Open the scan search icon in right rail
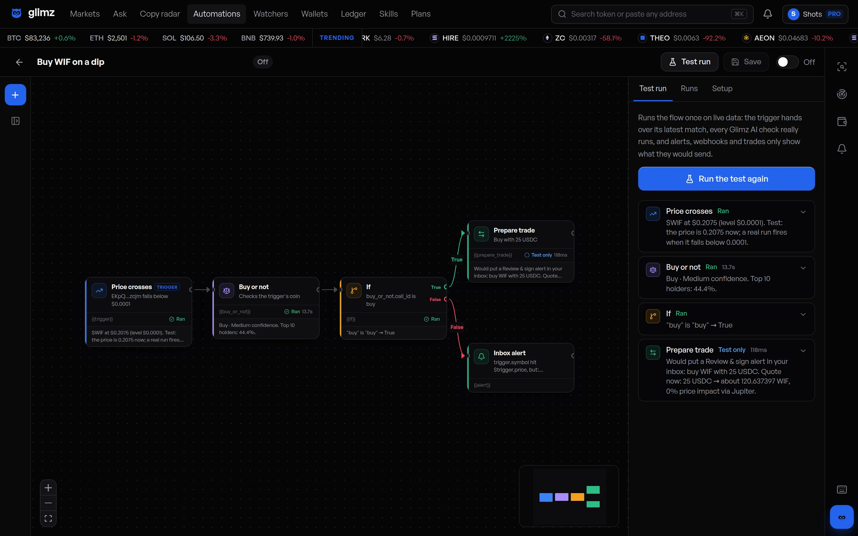The width and height of the screenshot is (858, 536). pos(842,67)
